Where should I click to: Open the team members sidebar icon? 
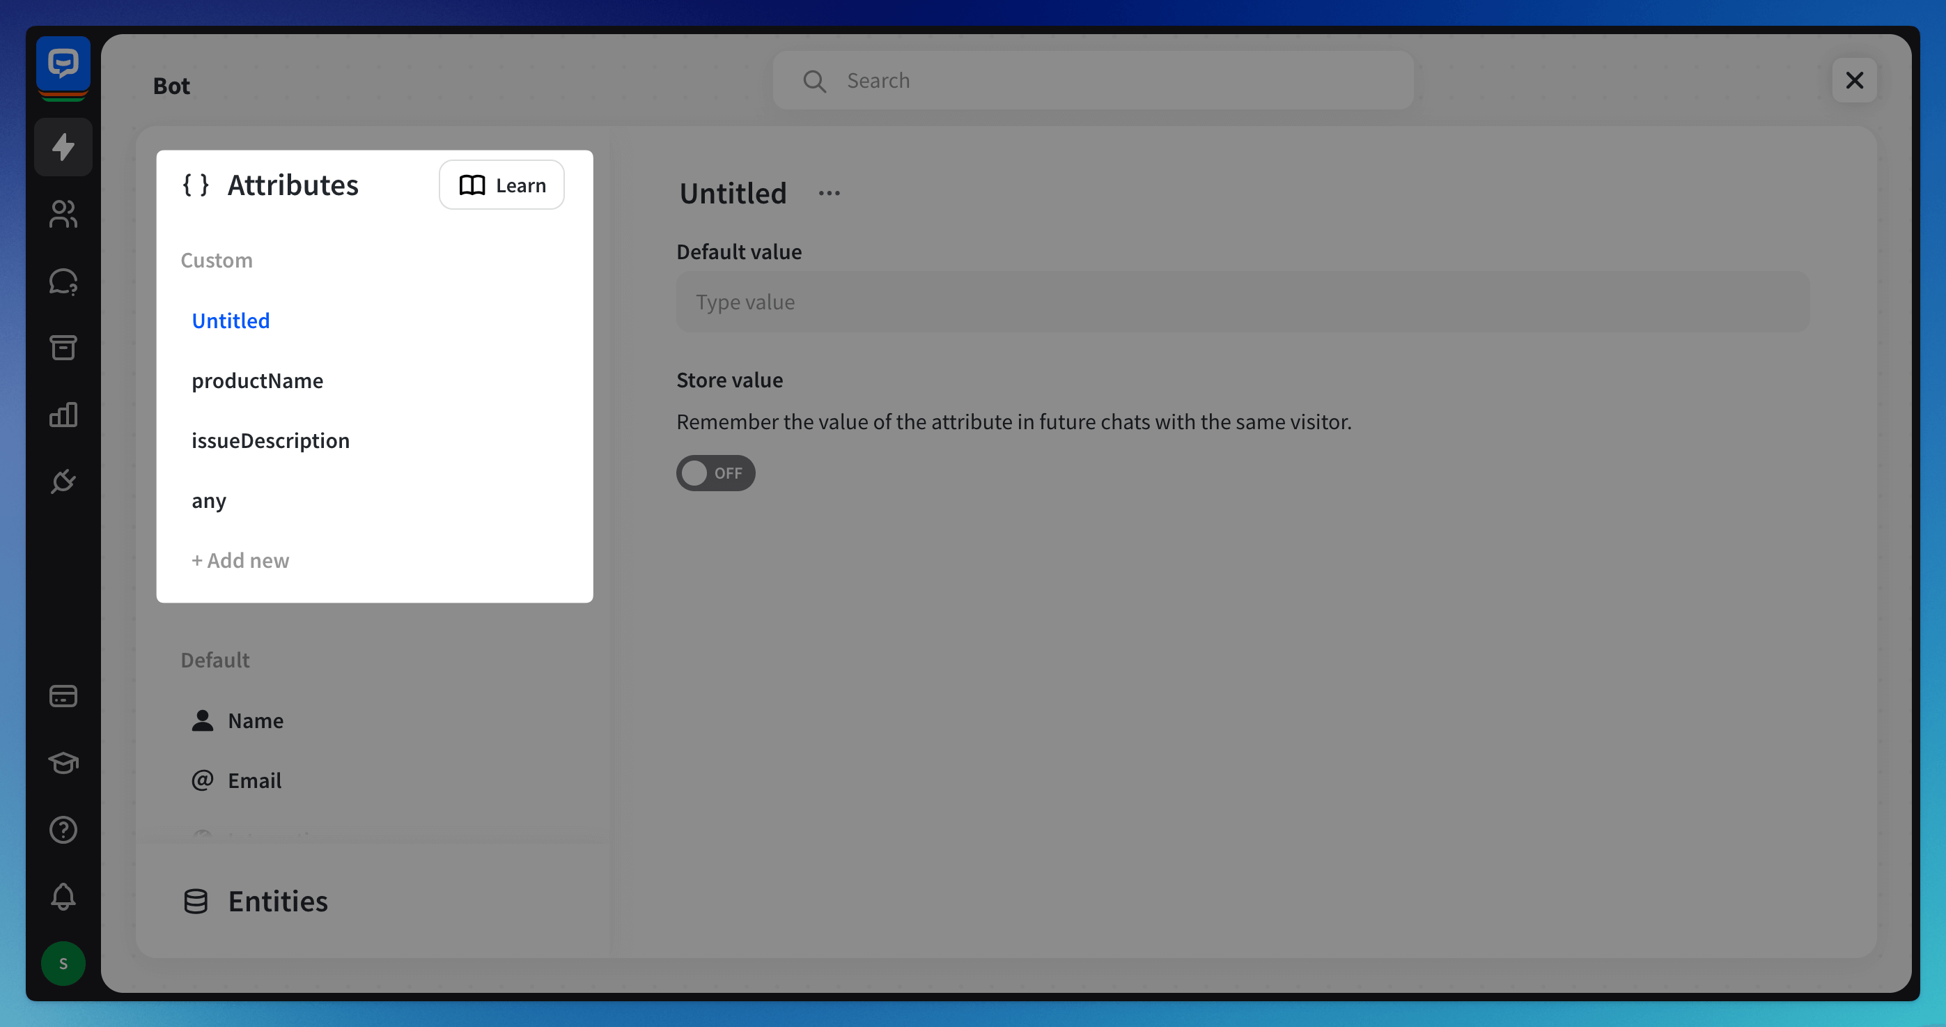pos(63,214)
